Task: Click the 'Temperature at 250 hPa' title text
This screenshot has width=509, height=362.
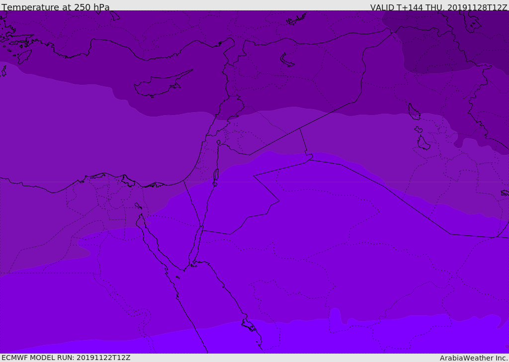Action: 56,7
